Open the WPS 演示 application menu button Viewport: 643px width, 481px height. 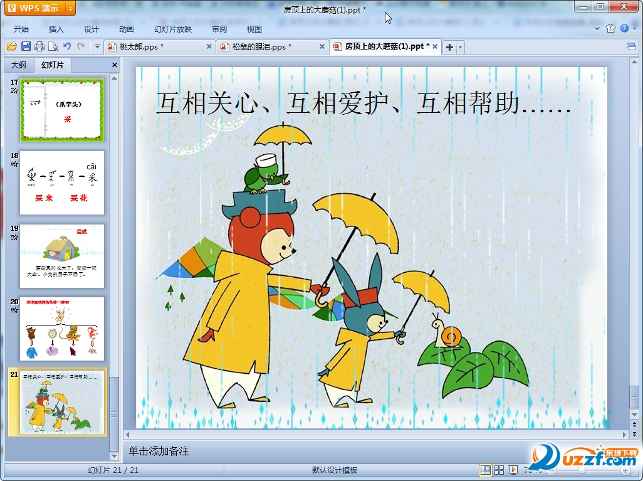click(36, 8)
